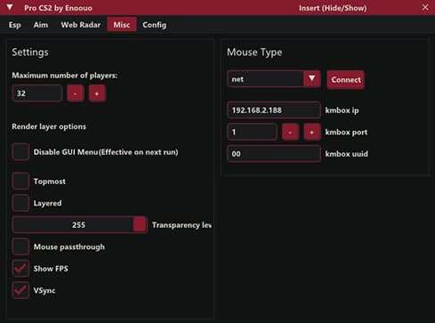This screenshot has width=435, height=323.
Task: Expand the Mouse Type dropdown arrow
Action: 311,79
